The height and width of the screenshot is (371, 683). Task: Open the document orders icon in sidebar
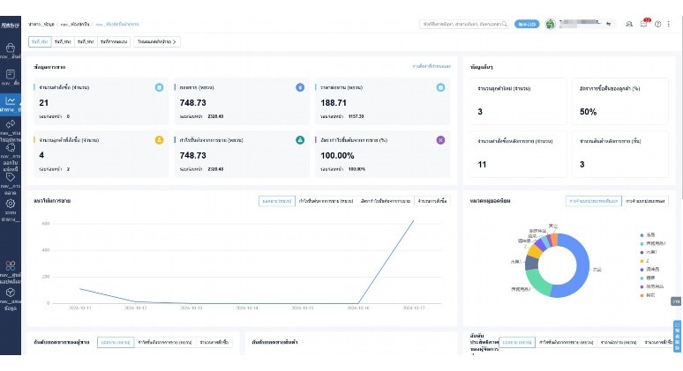point(11,74)
